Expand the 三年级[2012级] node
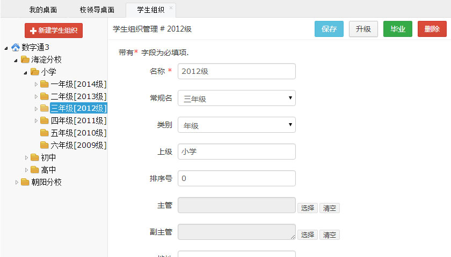451x257 pixels. tap(36, 109)
